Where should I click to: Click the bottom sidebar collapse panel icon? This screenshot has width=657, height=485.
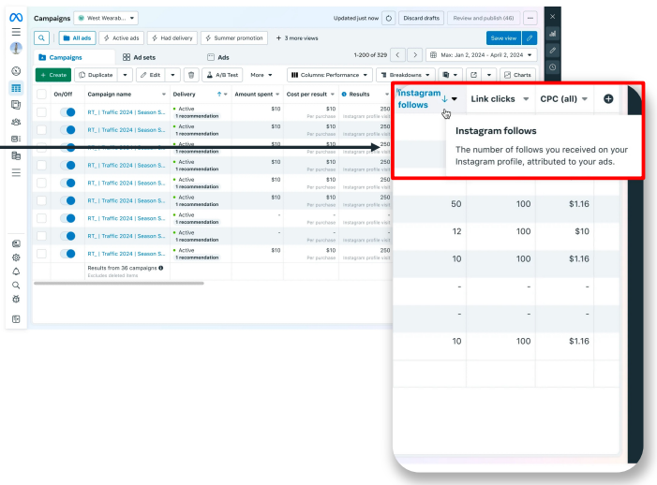(x=16, y=319)
